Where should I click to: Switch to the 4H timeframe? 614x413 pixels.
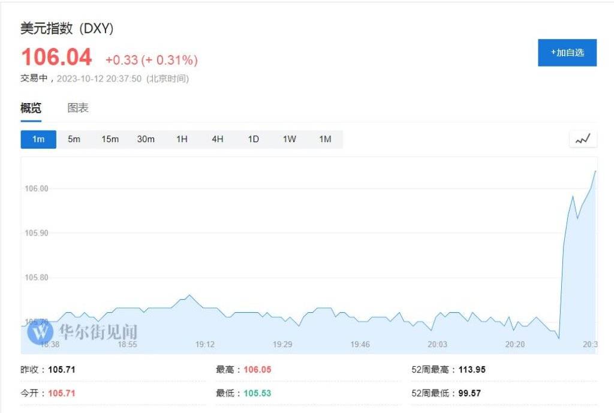pos(217,139)
